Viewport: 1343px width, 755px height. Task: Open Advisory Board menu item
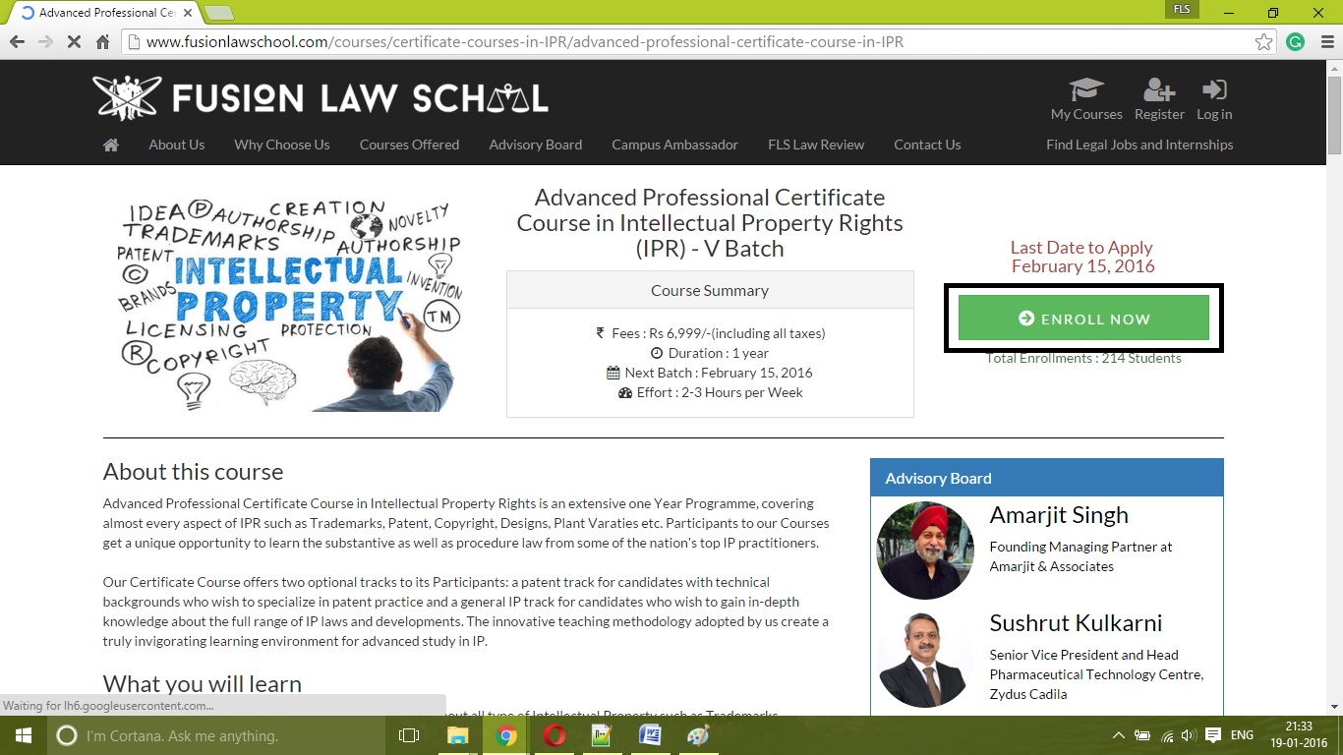(536, 145)
